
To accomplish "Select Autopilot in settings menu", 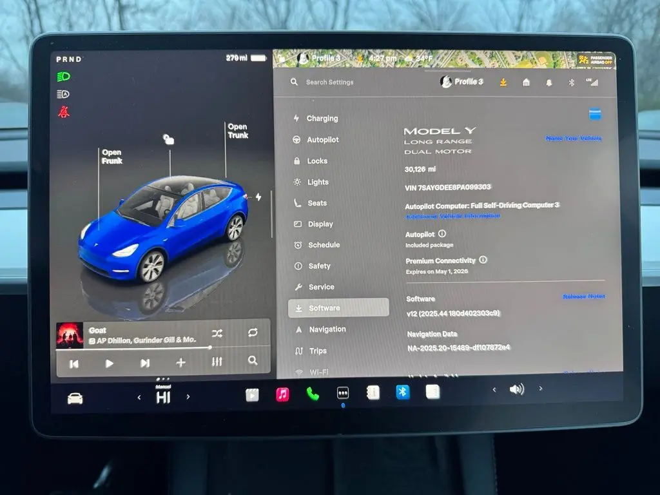I will tap(322, 140).
